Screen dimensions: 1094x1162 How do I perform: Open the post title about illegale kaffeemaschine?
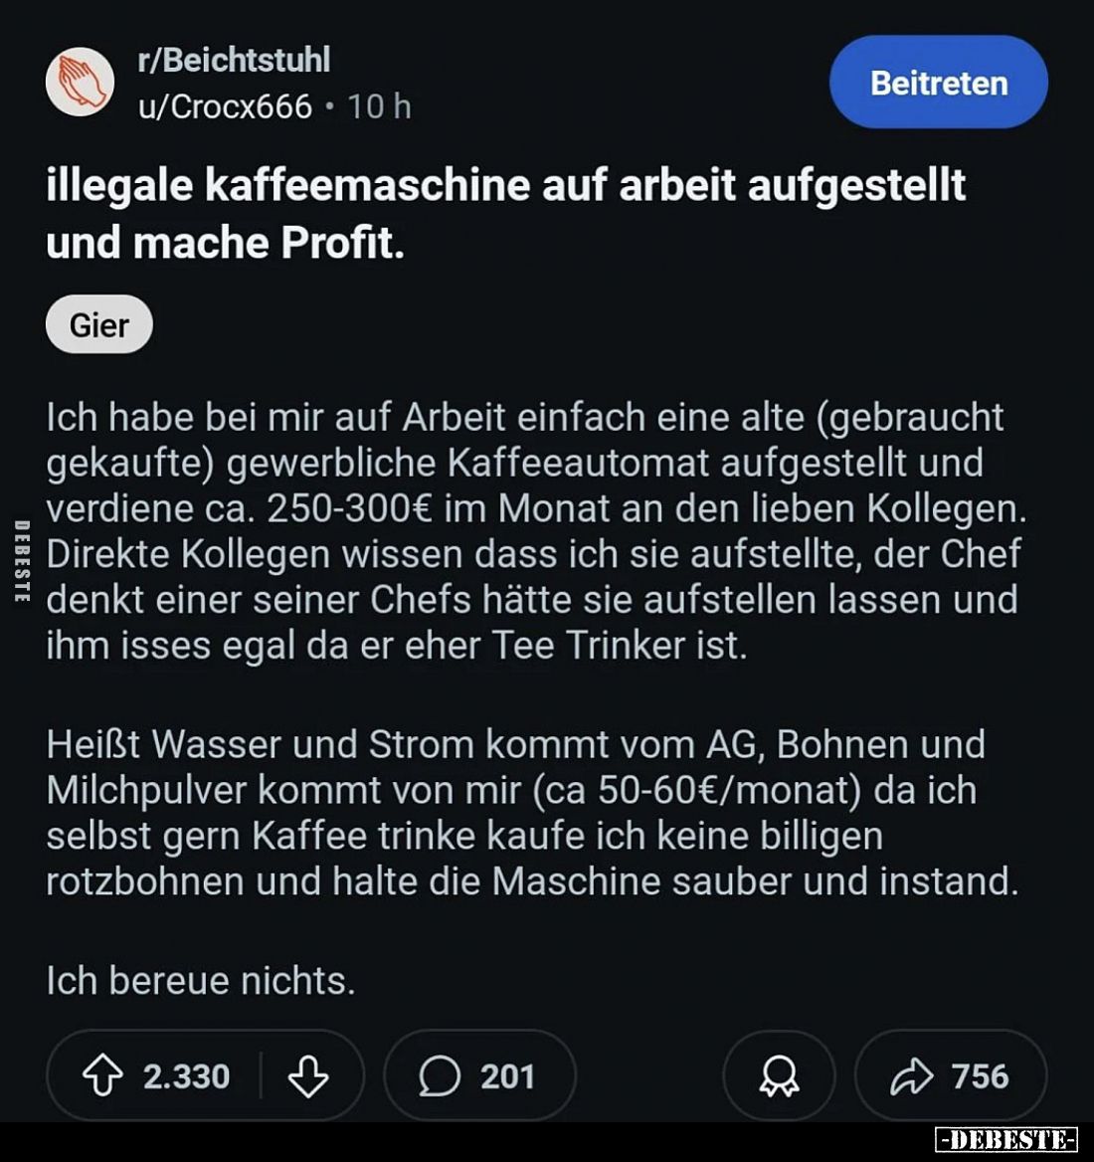(x=505, y=213)
